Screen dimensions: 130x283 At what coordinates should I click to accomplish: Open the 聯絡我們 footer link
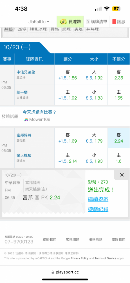pos(49,239)
